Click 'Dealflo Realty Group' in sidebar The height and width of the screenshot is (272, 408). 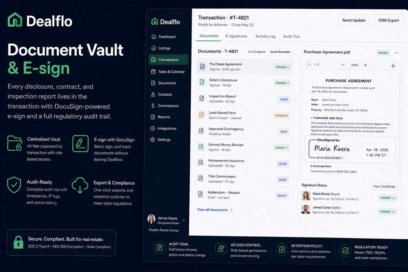[164, 230]
